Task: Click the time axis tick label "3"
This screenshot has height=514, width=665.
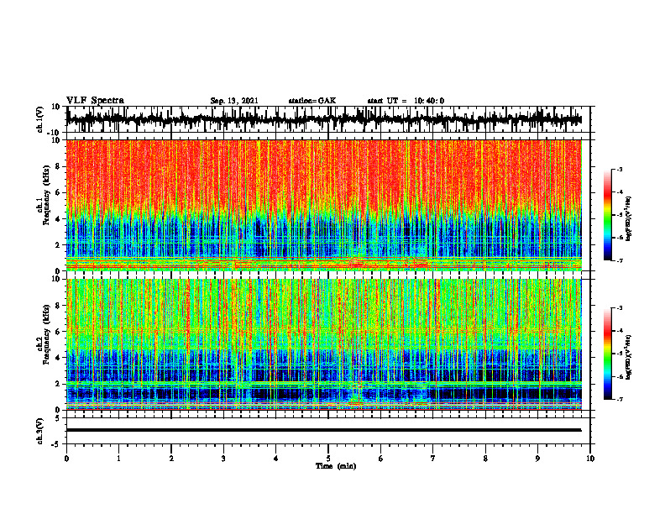Action: point(223,459)
